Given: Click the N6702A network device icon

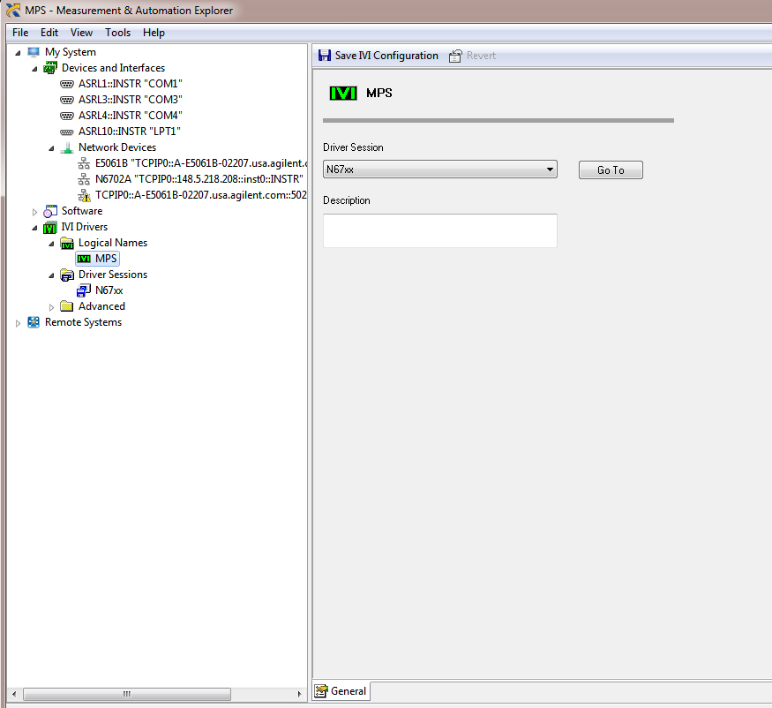Looking at the screenshot, I should pos(84,179).
